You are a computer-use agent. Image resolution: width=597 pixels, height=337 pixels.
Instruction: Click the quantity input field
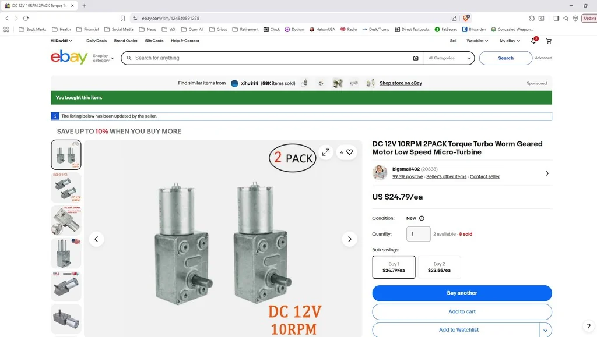419,234
